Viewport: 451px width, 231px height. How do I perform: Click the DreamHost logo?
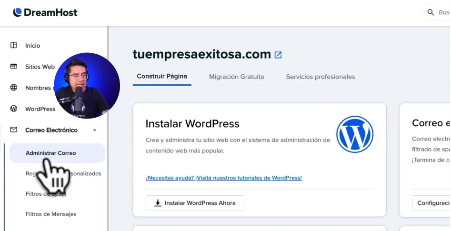(45, 12)
